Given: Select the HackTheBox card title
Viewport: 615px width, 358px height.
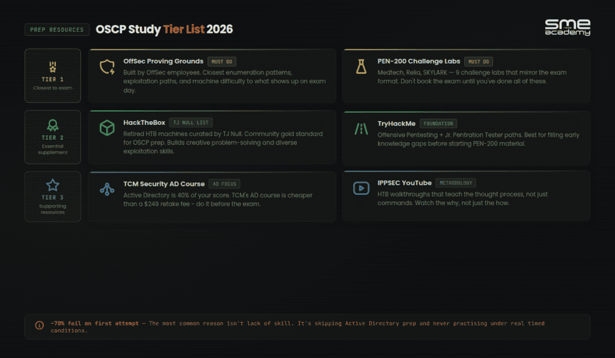Looking at the screenshot, I should coord(144,122).
